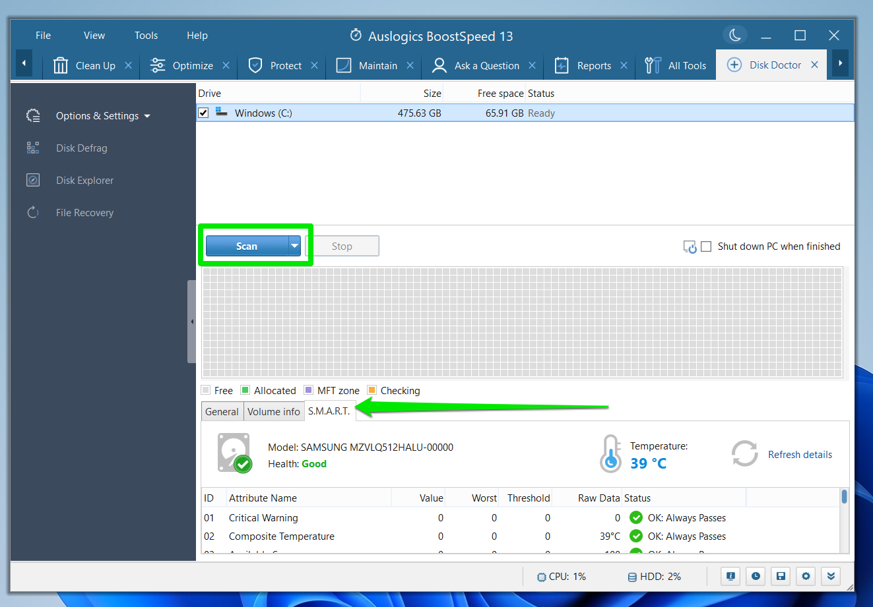Click the save floppy disk icon
The image size is (873, 607).
click(x=781, y=576)
